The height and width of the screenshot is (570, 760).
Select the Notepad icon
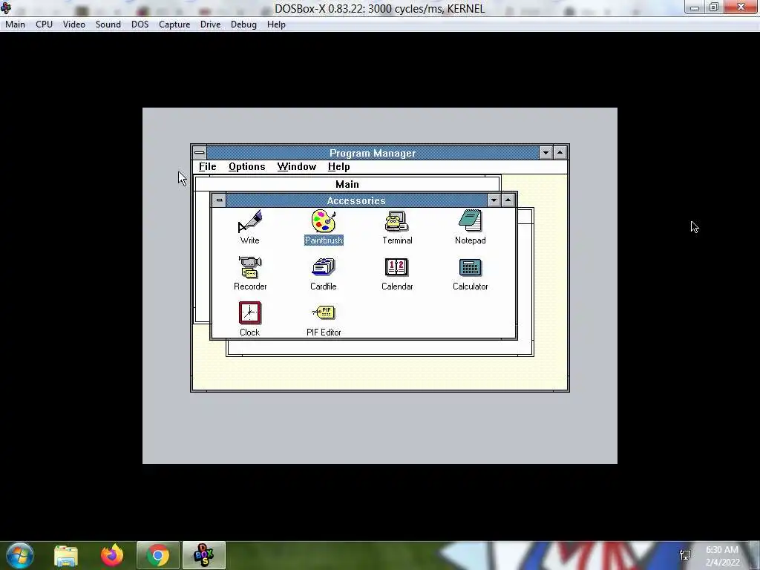(x=470, y=221)
